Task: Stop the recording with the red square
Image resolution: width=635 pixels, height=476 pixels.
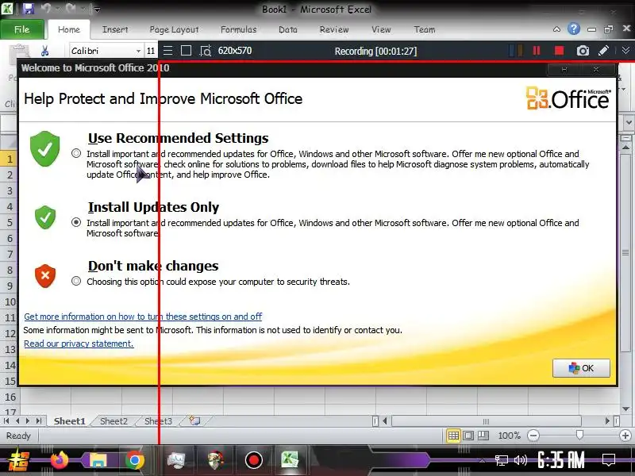Action: point(560,51)
